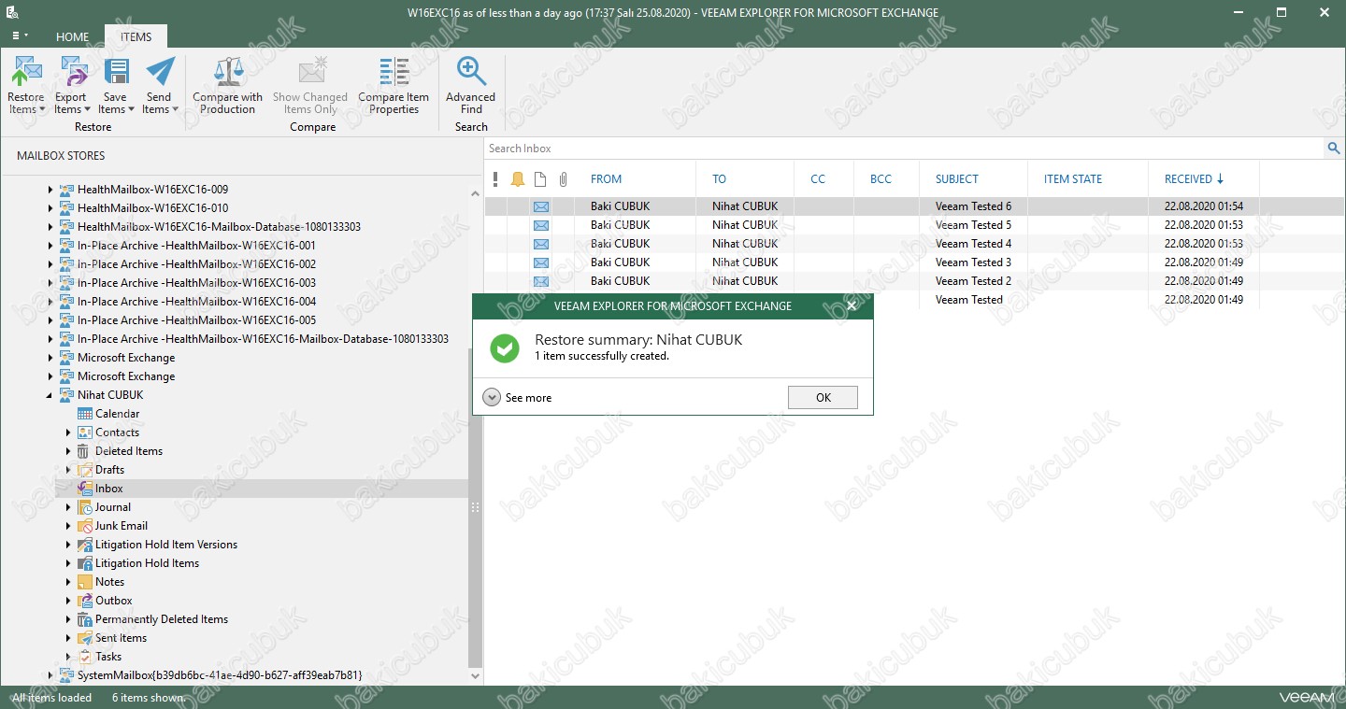Click the Notes folder icon
This screenshot has height=709, width=1346.
tap(85, 582)
